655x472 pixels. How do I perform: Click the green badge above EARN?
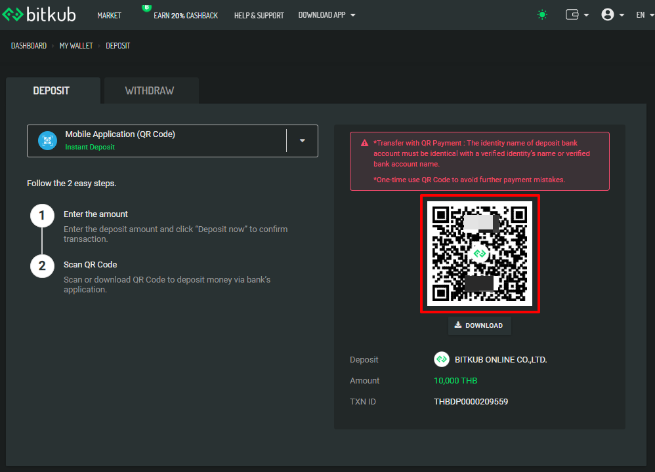click(x=146, y=7)
